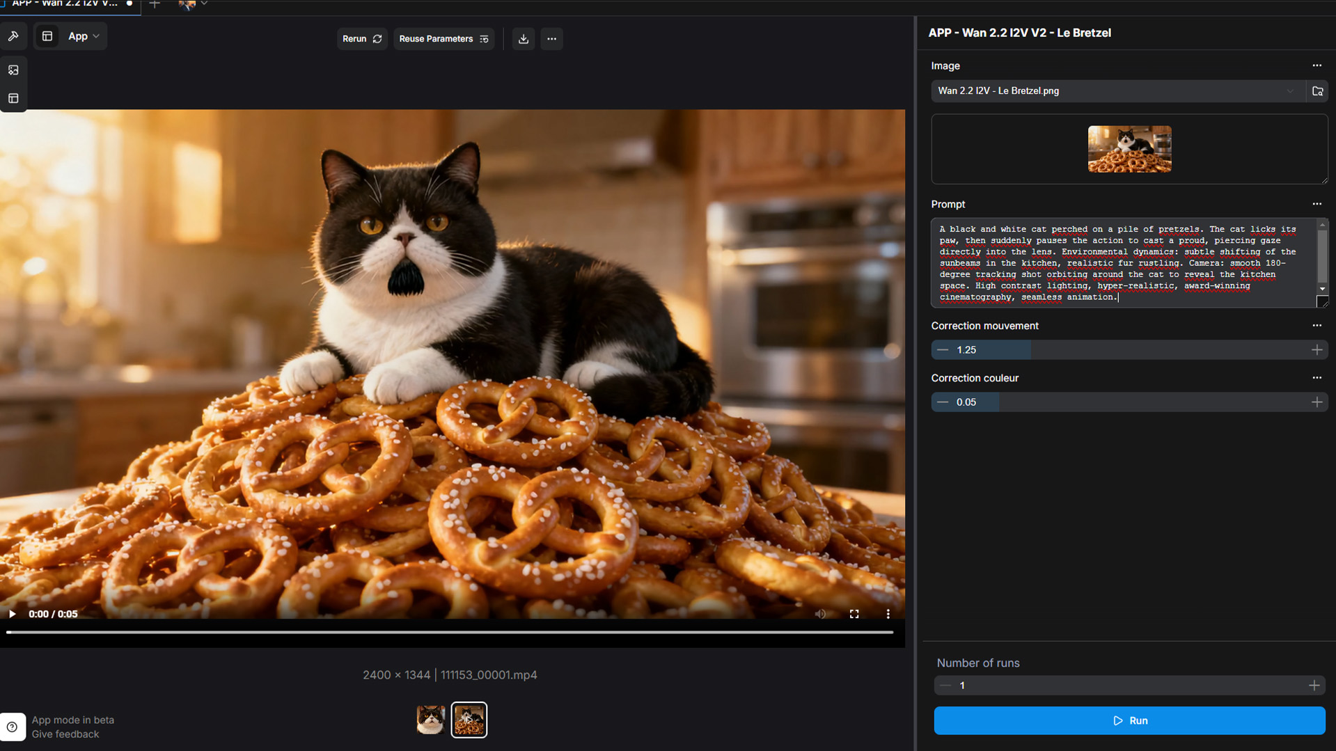Browse for image file with folder icon
The width and height of the screenshot is (1336, 751).
coord(1317,91)
